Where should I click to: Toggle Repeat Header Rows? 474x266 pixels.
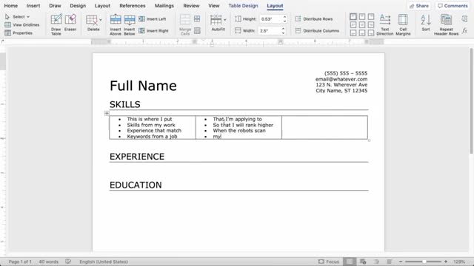(446, 24)
